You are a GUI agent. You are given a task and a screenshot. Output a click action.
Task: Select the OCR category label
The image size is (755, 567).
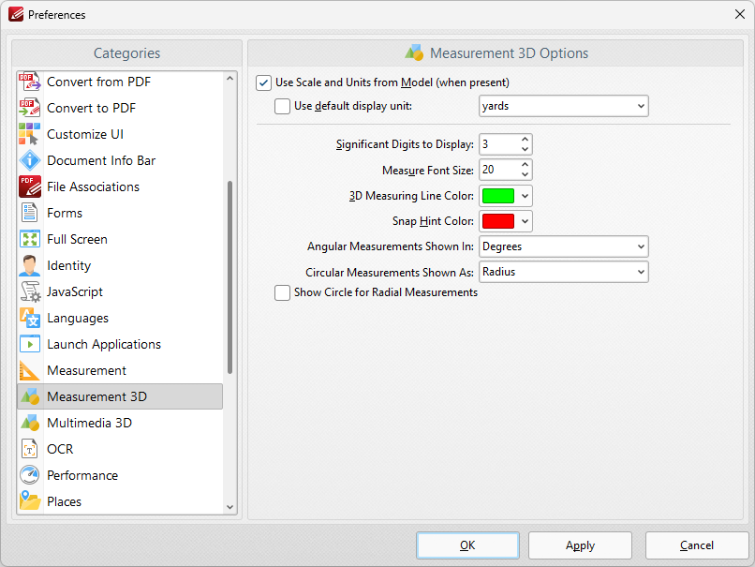[x=60, y=449]
